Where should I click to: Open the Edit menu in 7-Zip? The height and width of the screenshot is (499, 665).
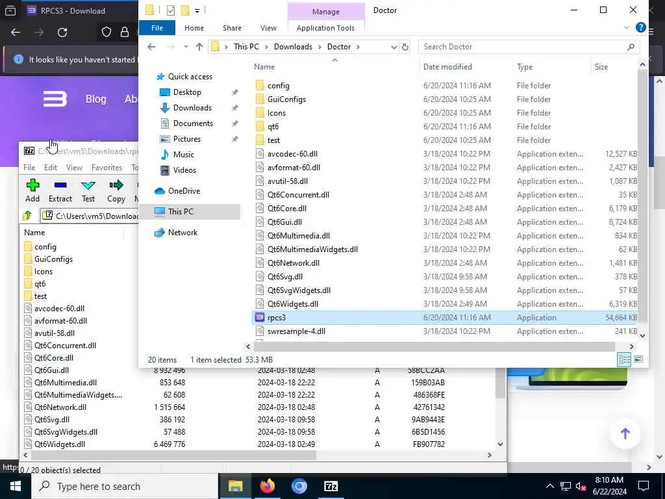point(51,168)
